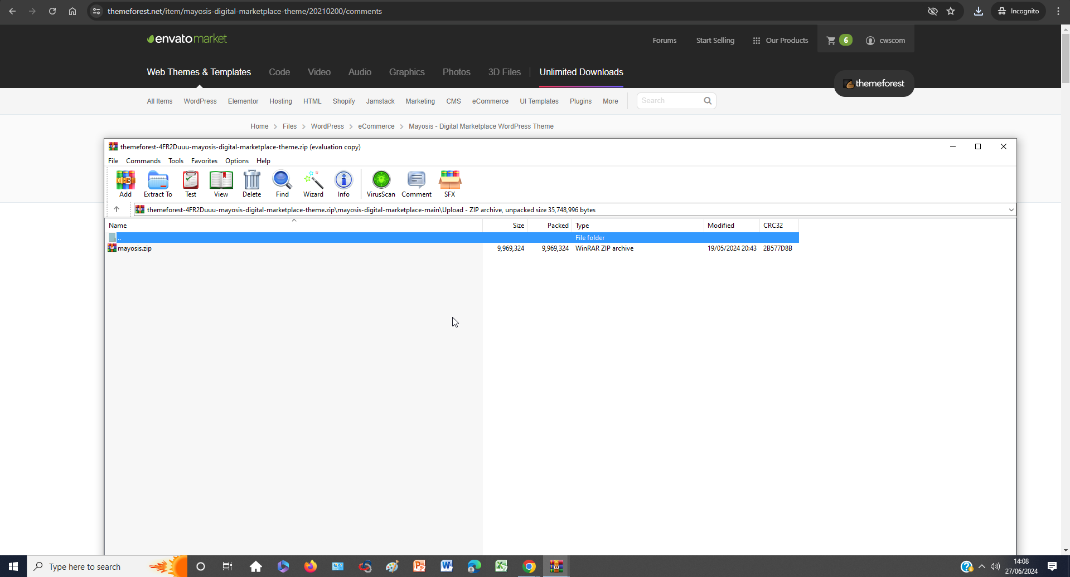Open Firefox from the taskbar

point(311,566)
